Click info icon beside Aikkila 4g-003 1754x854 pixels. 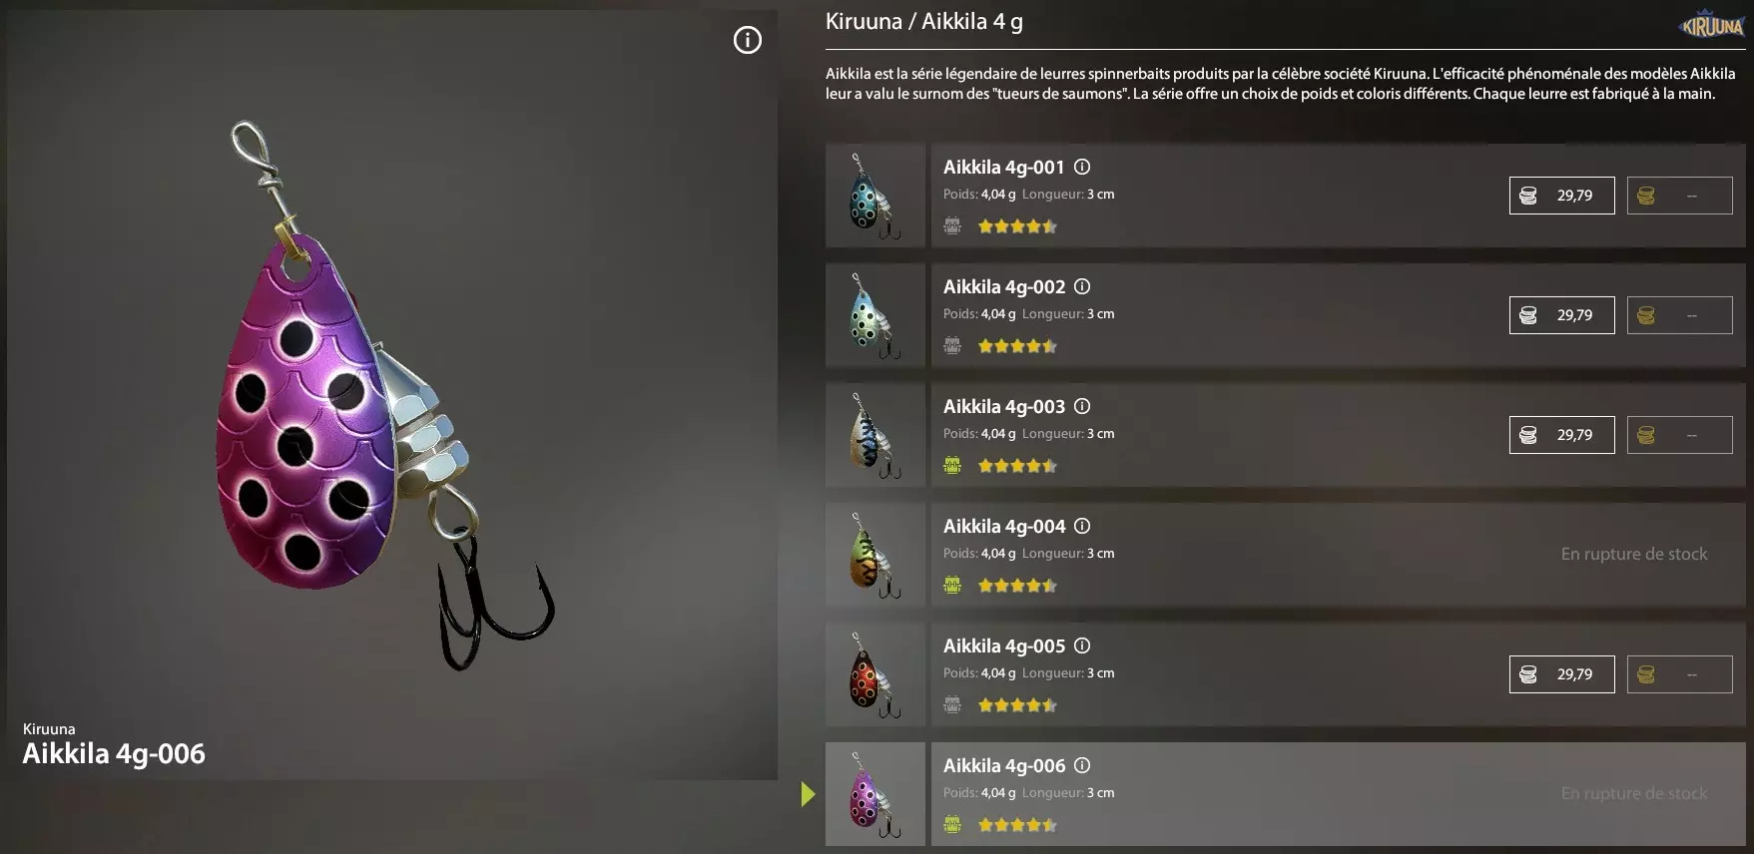[1082, 406]
